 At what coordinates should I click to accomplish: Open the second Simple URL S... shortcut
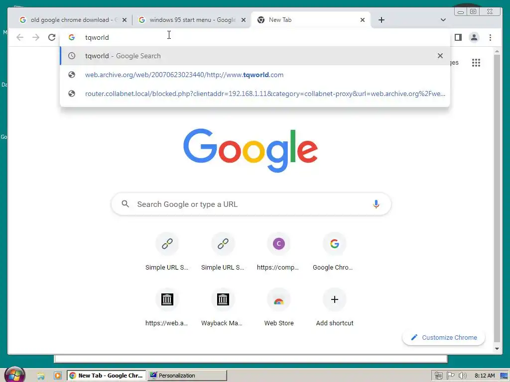[x=223, y=252]
